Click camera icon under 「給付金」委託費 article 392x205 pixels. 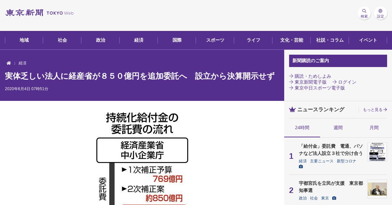click(x=301, y=167)
